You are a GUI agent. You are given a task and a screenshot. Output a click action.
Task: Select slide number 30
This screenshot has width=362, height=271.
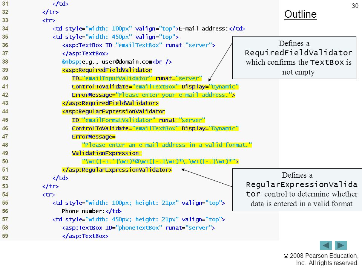[x=355, y=6]
